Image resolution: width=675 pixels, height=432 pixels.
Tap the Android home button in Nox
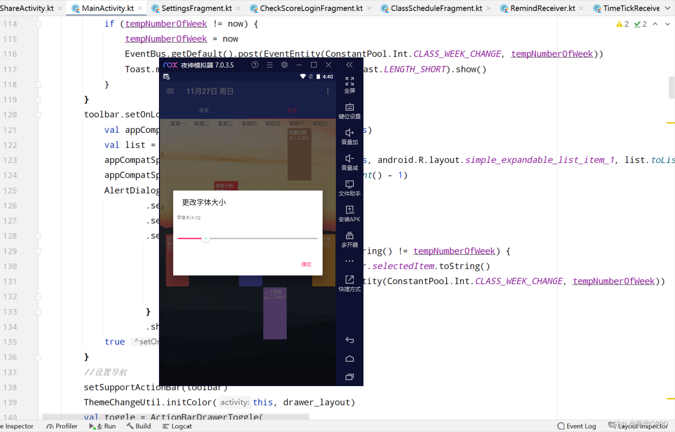[350, 359]
